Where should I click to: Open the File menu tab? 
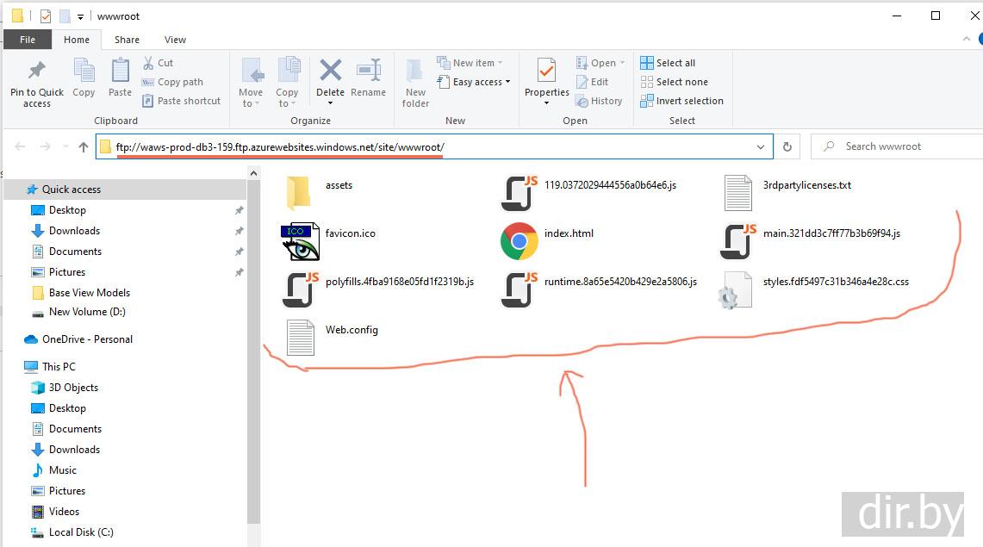28,40
